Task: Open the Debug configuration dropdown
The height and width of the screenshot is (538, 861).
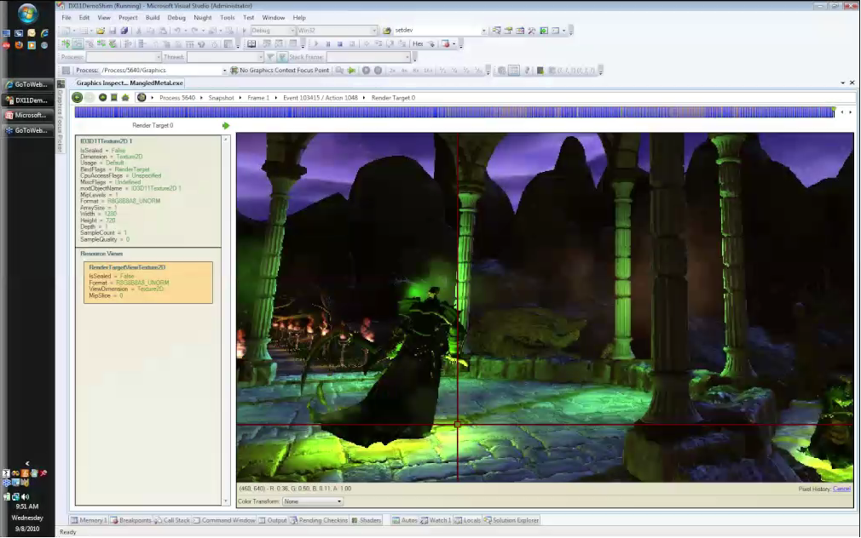Action: click(x=273, y=31)
